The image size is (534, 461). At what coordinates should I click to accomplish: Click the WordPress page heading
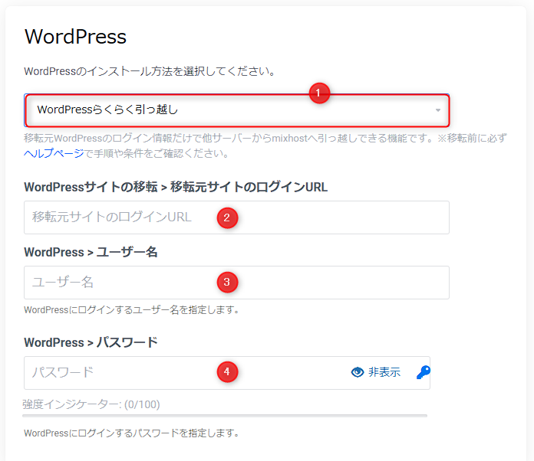75,37
